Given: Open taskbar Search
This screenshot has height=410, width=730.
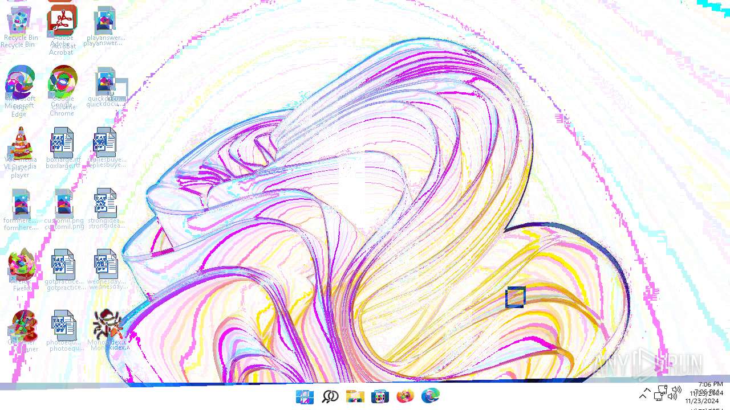Looking at the screenshot, I should coord(330,396).
